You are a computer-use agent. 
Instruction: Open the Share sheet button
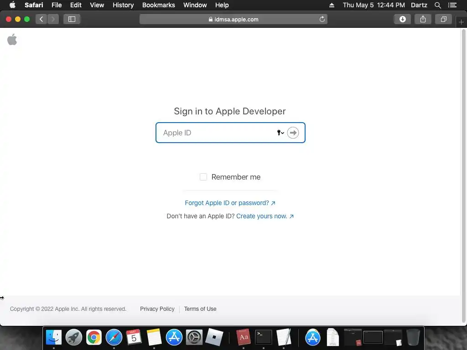click(x=423, y=19)
